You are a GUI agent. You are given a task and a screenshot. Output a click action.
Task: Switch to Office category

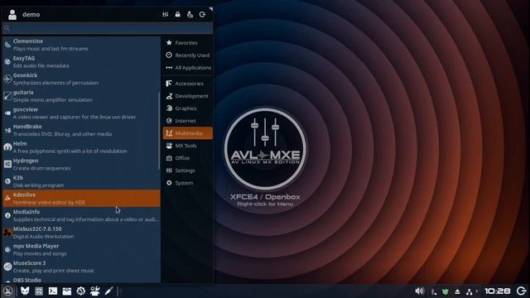point(188,158)
